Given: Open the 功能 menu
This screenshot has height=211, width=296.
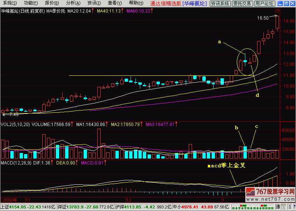Looking at the screenshot, I should pos(30,3).
